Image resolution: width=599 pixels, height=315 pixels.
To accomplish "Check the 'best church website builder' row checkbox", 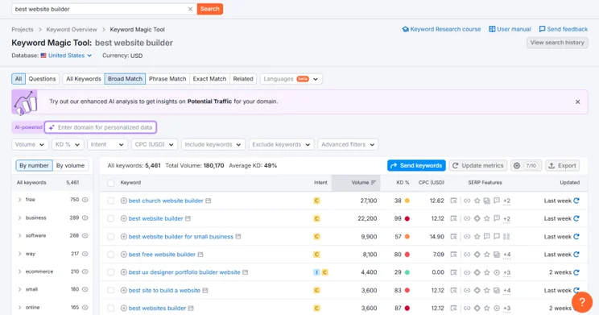I will click(111, 201).
